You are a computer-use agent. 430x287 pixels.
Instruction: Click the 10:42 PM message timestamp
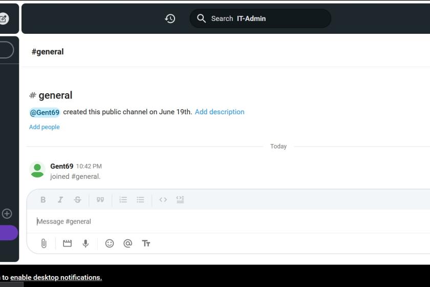tap(89, 166)
